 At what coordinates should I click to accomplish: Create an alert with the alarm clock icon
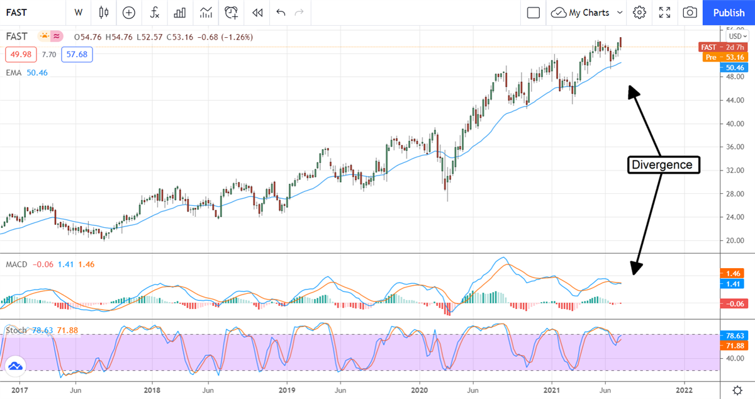point(232,13)
